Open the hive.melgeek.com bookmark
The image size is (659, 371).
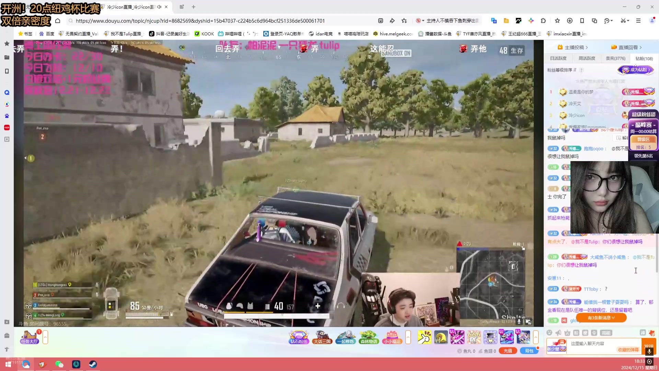393,34
